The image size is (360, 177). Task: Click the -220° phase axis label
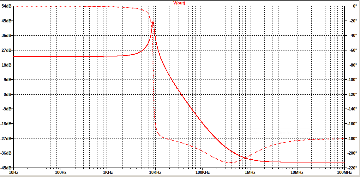(x=353, y=168)
